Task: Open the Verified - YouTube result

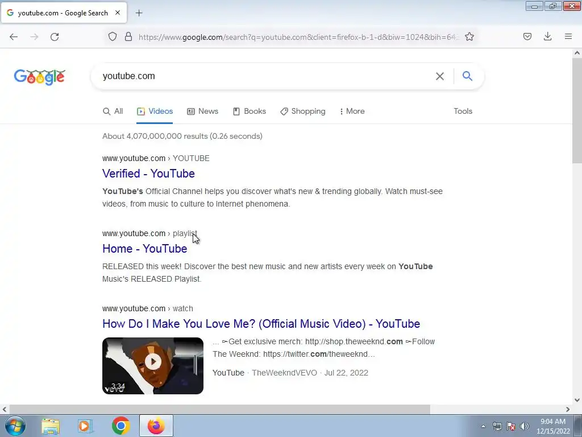Action: (x=148, y=174)
